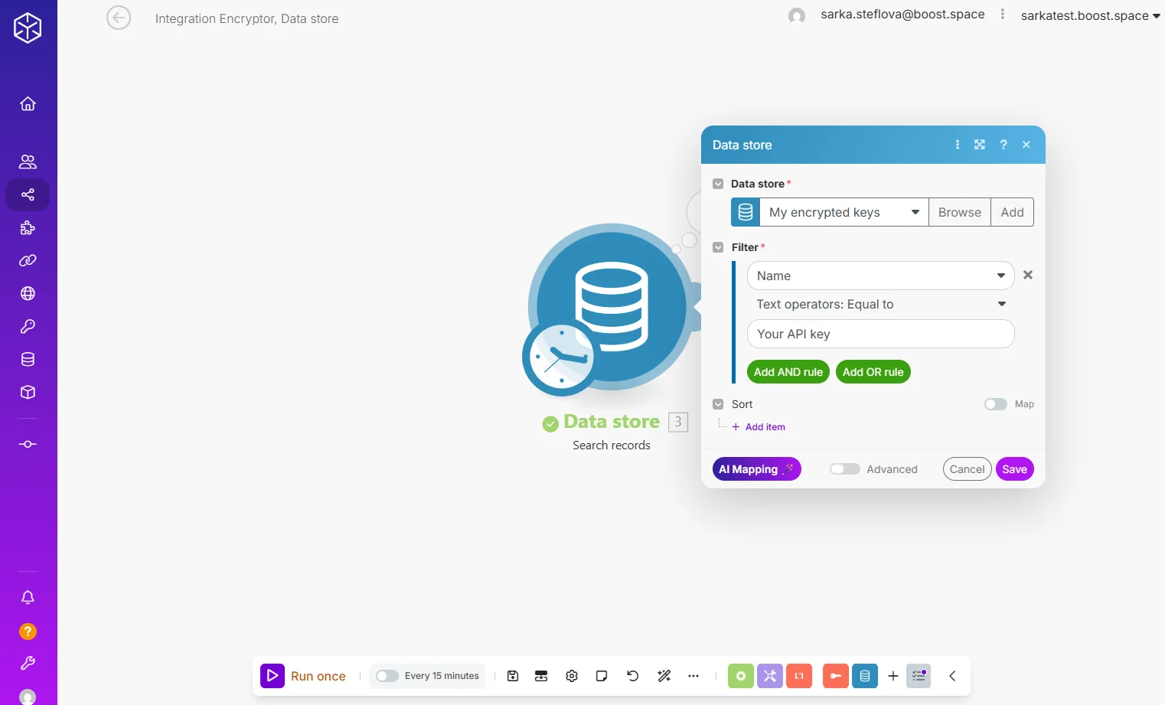Open help in the Data store panel
This screenshot has width=1165, height=705.
[1003, 145]
